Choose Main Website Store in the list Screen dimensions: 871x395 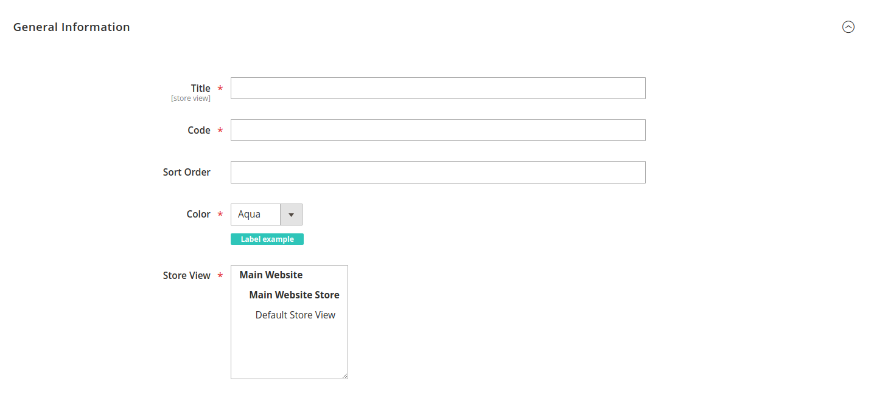point(294,295)
